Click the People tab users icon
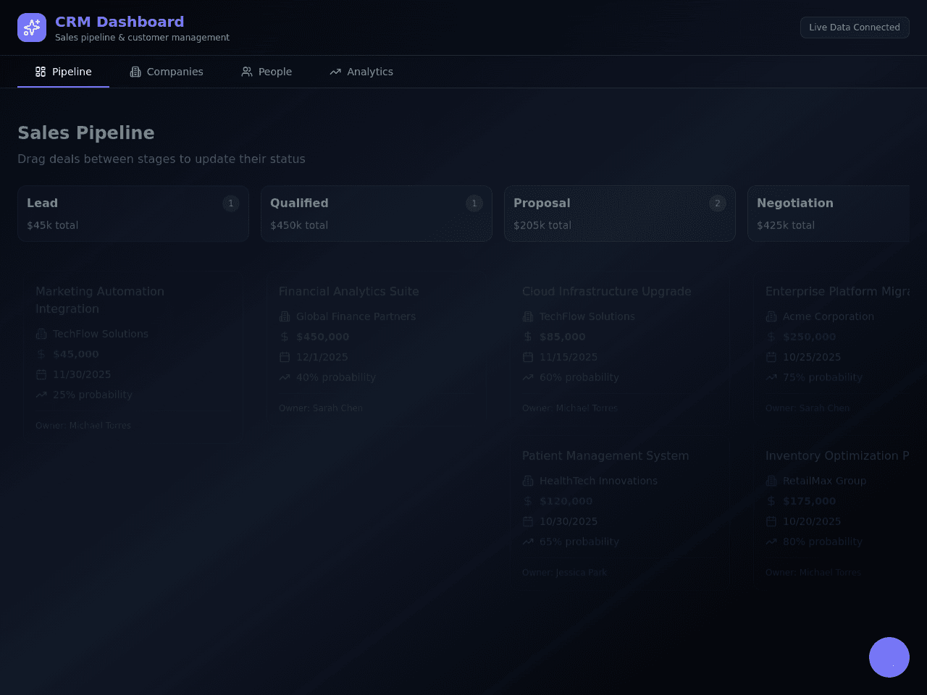 coord(247,72)
